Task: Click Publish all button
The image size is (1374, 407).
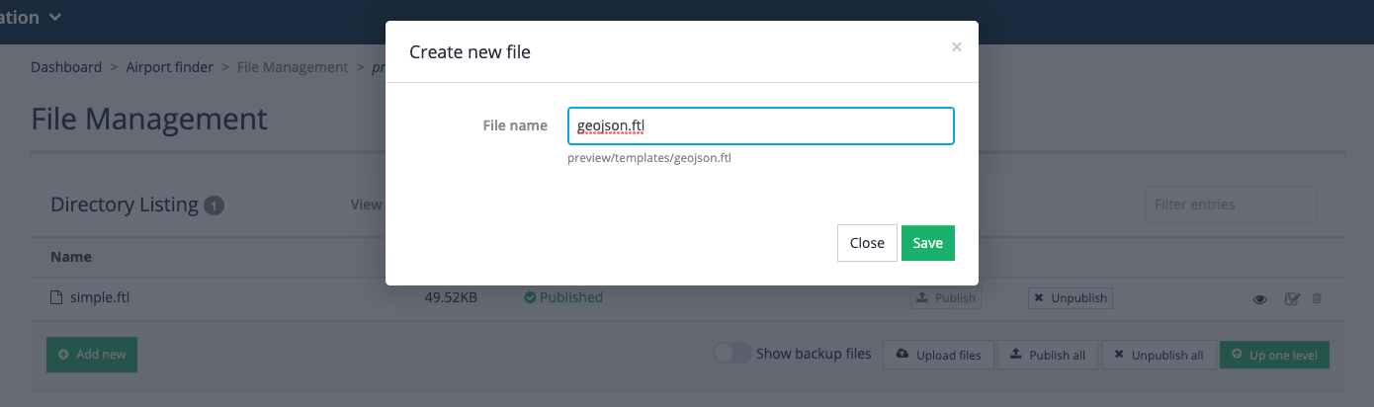Action: pos(1048,355)
